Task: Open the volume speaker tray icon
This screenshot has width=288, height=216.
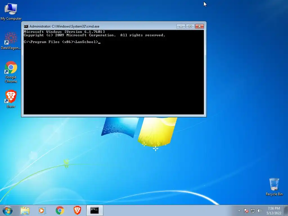Action: 259,211
